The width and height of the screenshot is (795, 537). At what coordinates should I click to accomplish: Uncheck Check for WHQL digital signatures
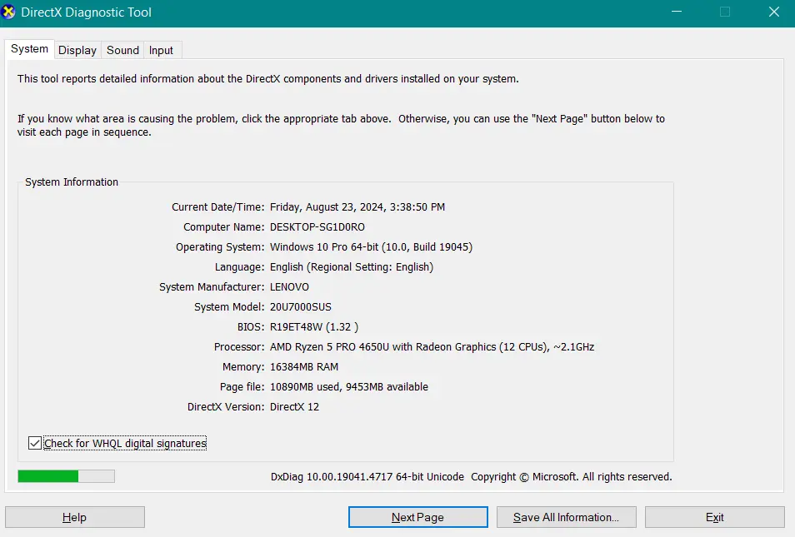(x=35, y=444)
